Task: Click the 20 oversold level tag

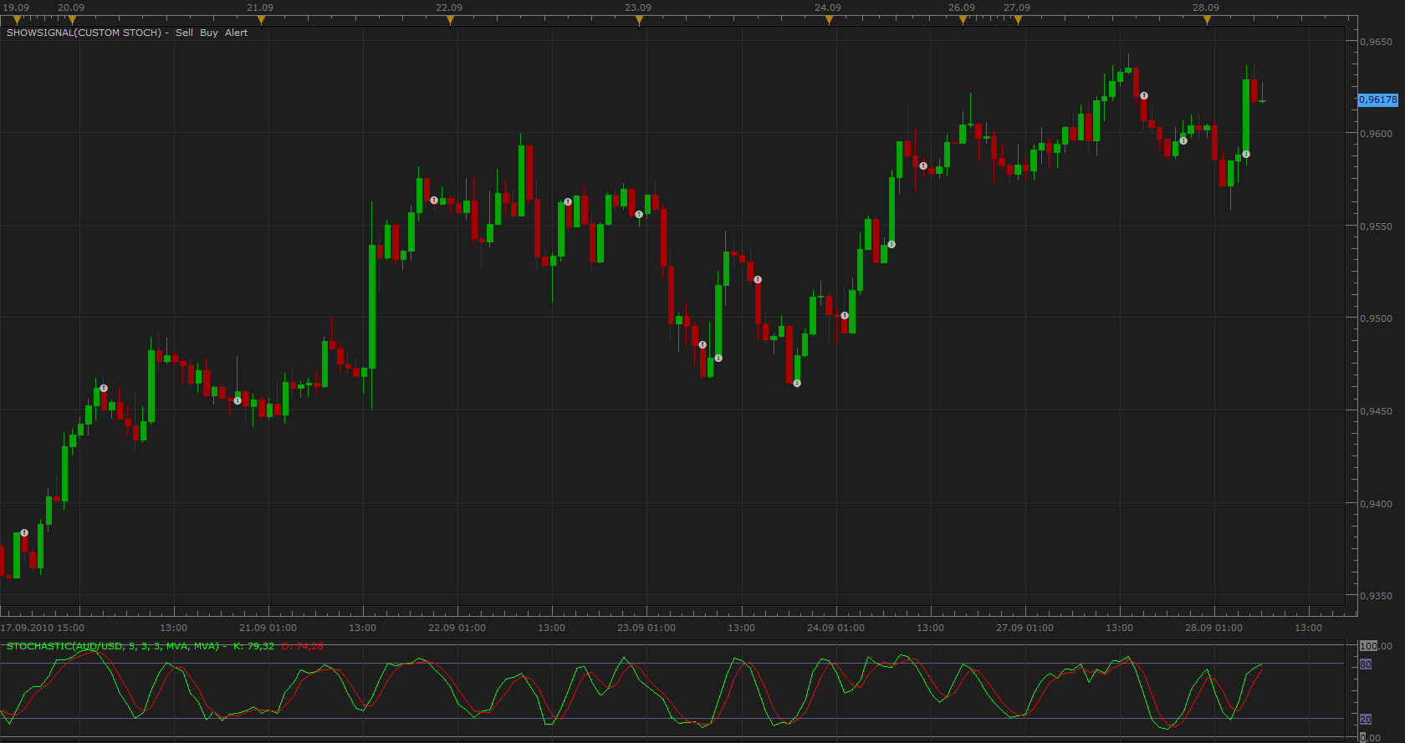Action: click(1366, 720)
